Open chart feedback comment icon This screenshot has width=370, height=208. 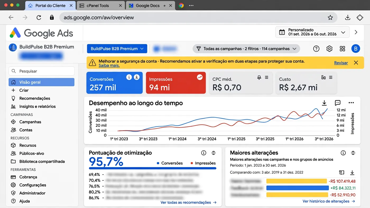(x=337, y=103)
